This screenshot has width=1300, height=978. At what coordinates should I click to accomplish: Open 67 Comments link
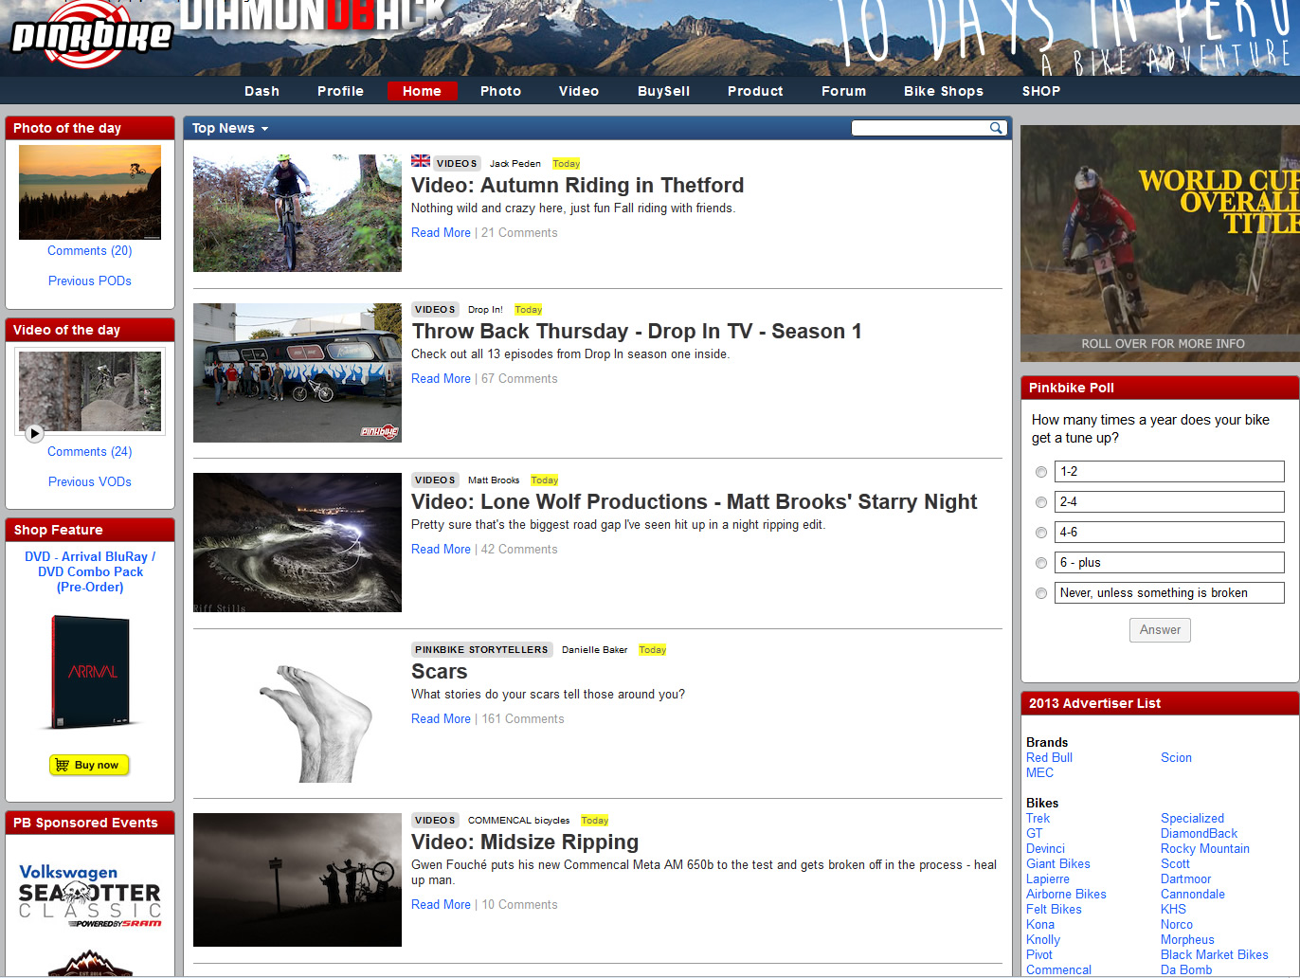coord(519,379)
